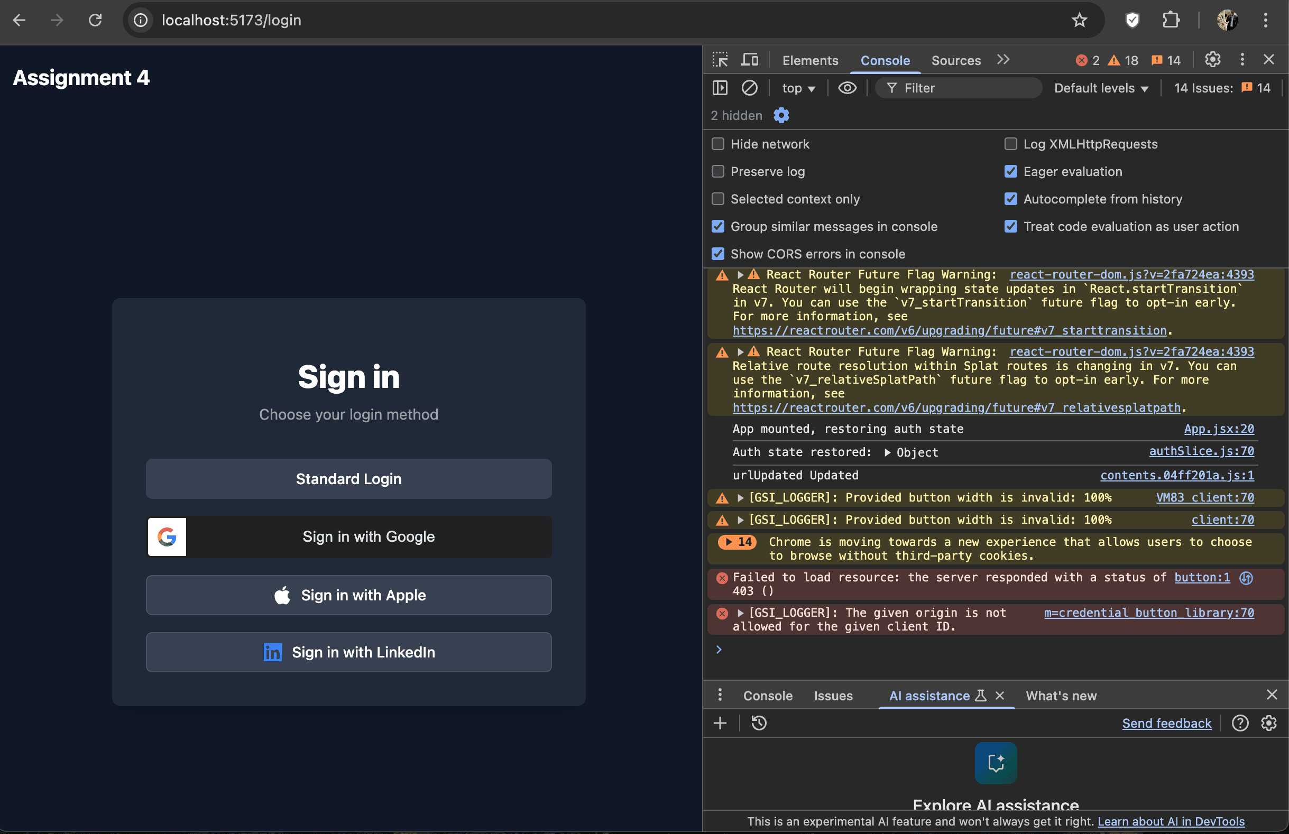
Task: Uncheck Group similar messages in console
Action: (717, 226)
